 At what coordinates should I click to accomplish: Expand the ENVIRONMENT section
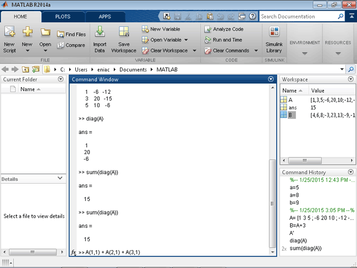(x=305, y=54)
